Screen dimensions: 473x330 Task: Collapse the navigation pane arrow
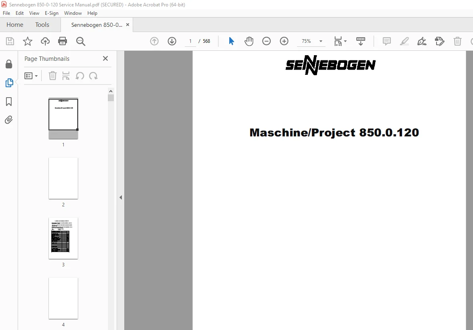[x=121, y=198]
